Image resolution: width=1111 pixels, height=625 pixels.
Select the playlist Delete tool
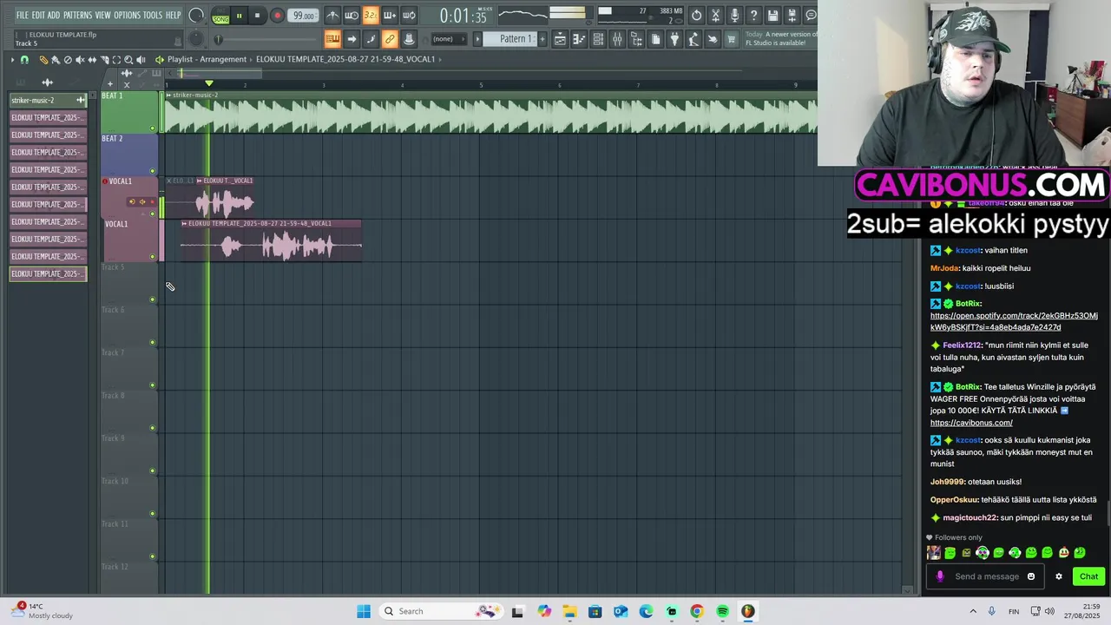click(x=68, y=59)
